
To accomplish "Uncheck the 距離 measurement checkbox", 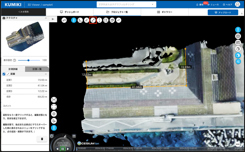I will pyautogui.click(x=4, y=74).
